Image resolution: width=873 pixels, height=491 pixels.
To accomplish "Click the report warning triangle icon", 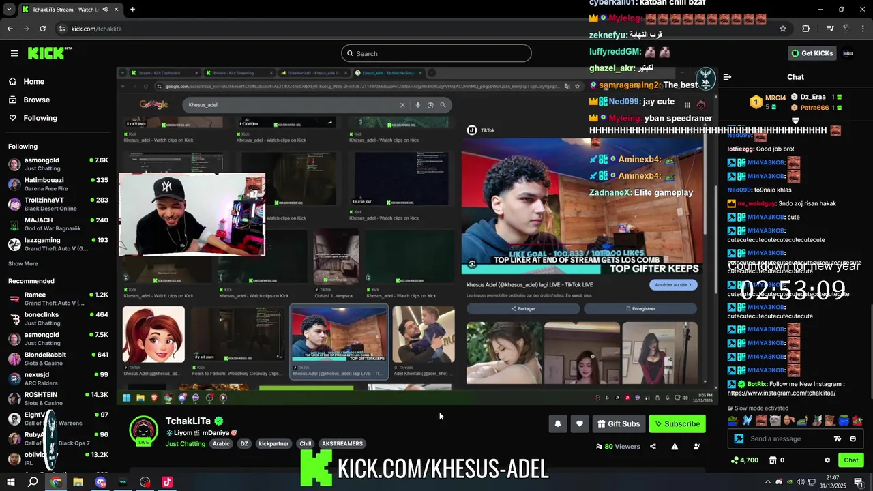I will (x=675, y=447).
